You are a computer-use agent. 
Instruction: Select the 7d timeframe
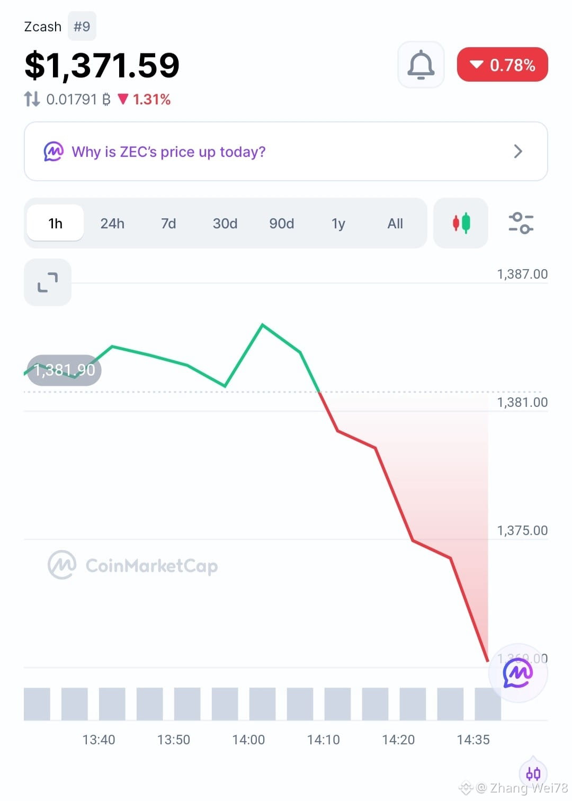(x=168, y=223)
